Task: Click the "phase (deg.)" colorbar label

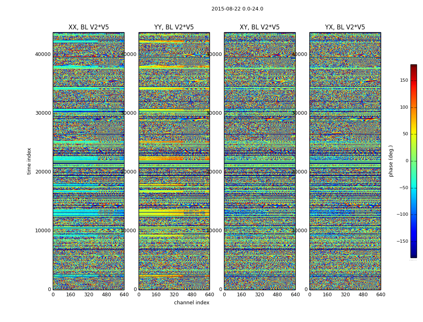Action: pos(391,161)
